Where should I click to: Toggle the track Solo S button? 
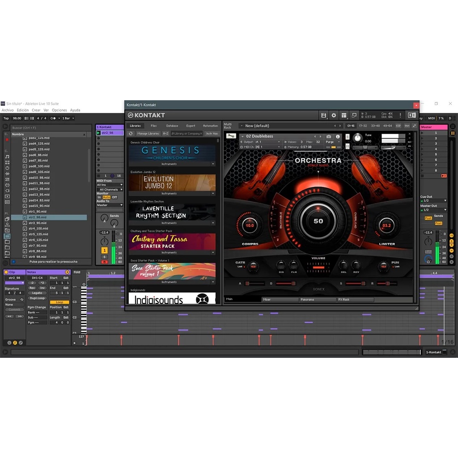(104, 257)
